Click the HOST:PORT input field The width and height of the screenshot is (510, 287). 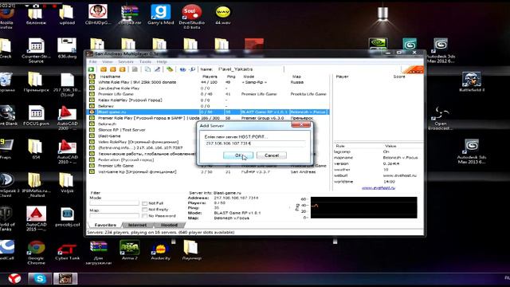coord(255,143)
